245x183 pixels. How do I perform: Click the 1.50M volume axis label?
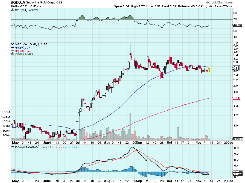[x=6, y=112]
